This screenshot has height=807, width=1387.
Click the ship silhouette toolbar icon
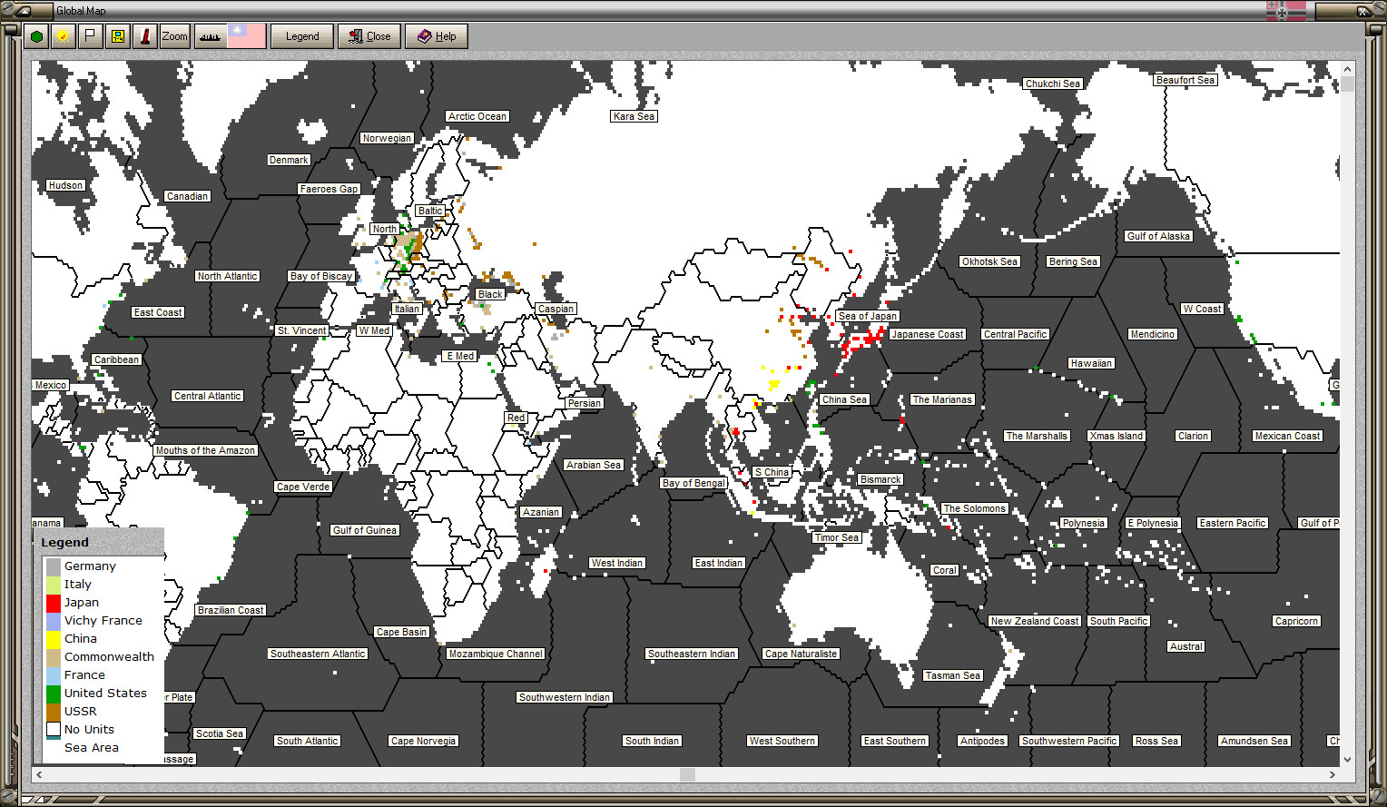210,36
